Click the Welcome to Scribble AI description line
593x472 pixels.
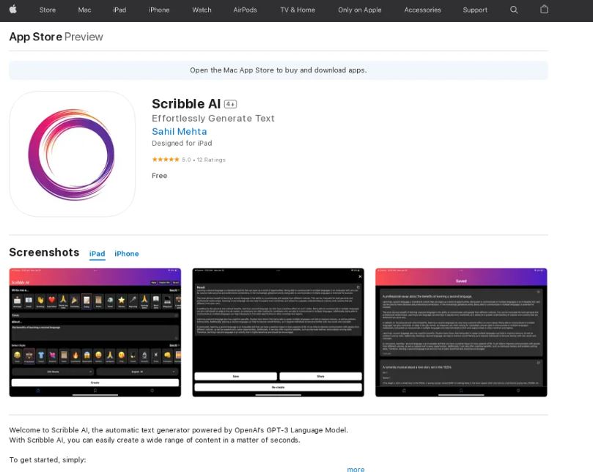179,430
